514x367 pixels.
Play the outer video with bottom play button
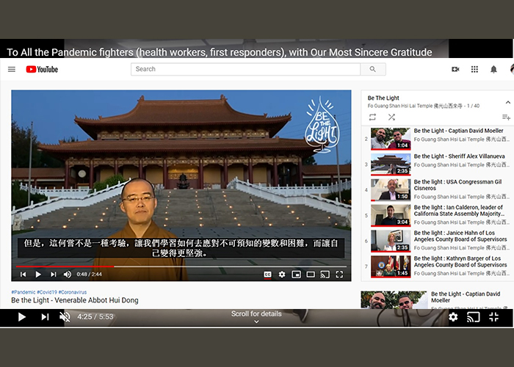coord(21,317)
